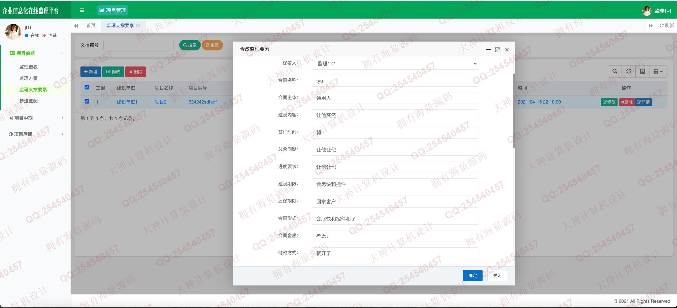Click row 删除 button for 2021-04-15
677x308 pixels.
627,102
